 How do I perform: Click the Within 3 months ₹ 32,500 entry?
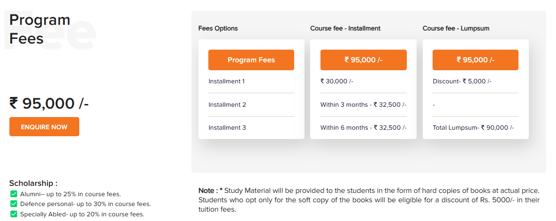[363, 105]
